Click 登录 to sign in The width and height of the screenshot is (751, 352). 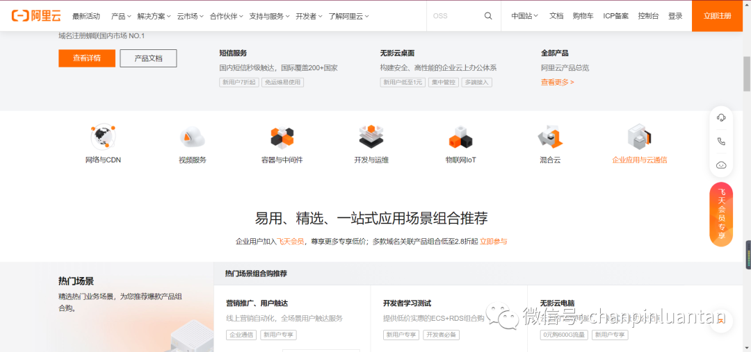click(675, 16)
